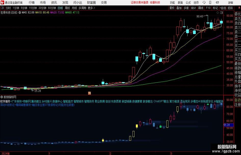The image size is (241, 155).
Task: Click the 注册 side panel label
Action: [238, 105]
